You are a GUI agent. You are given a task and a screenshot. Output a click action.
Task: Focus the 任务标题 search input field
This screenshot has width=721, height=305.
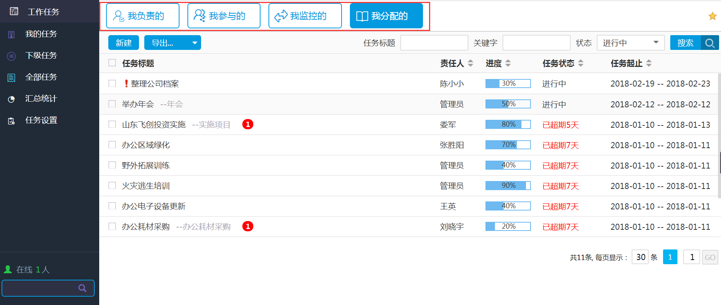tap(434, 43)
